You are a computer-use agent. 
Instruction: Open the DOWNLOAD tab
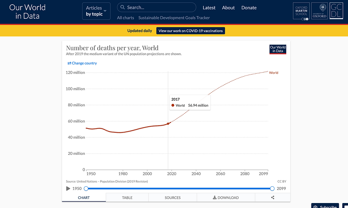pos(225,197)
